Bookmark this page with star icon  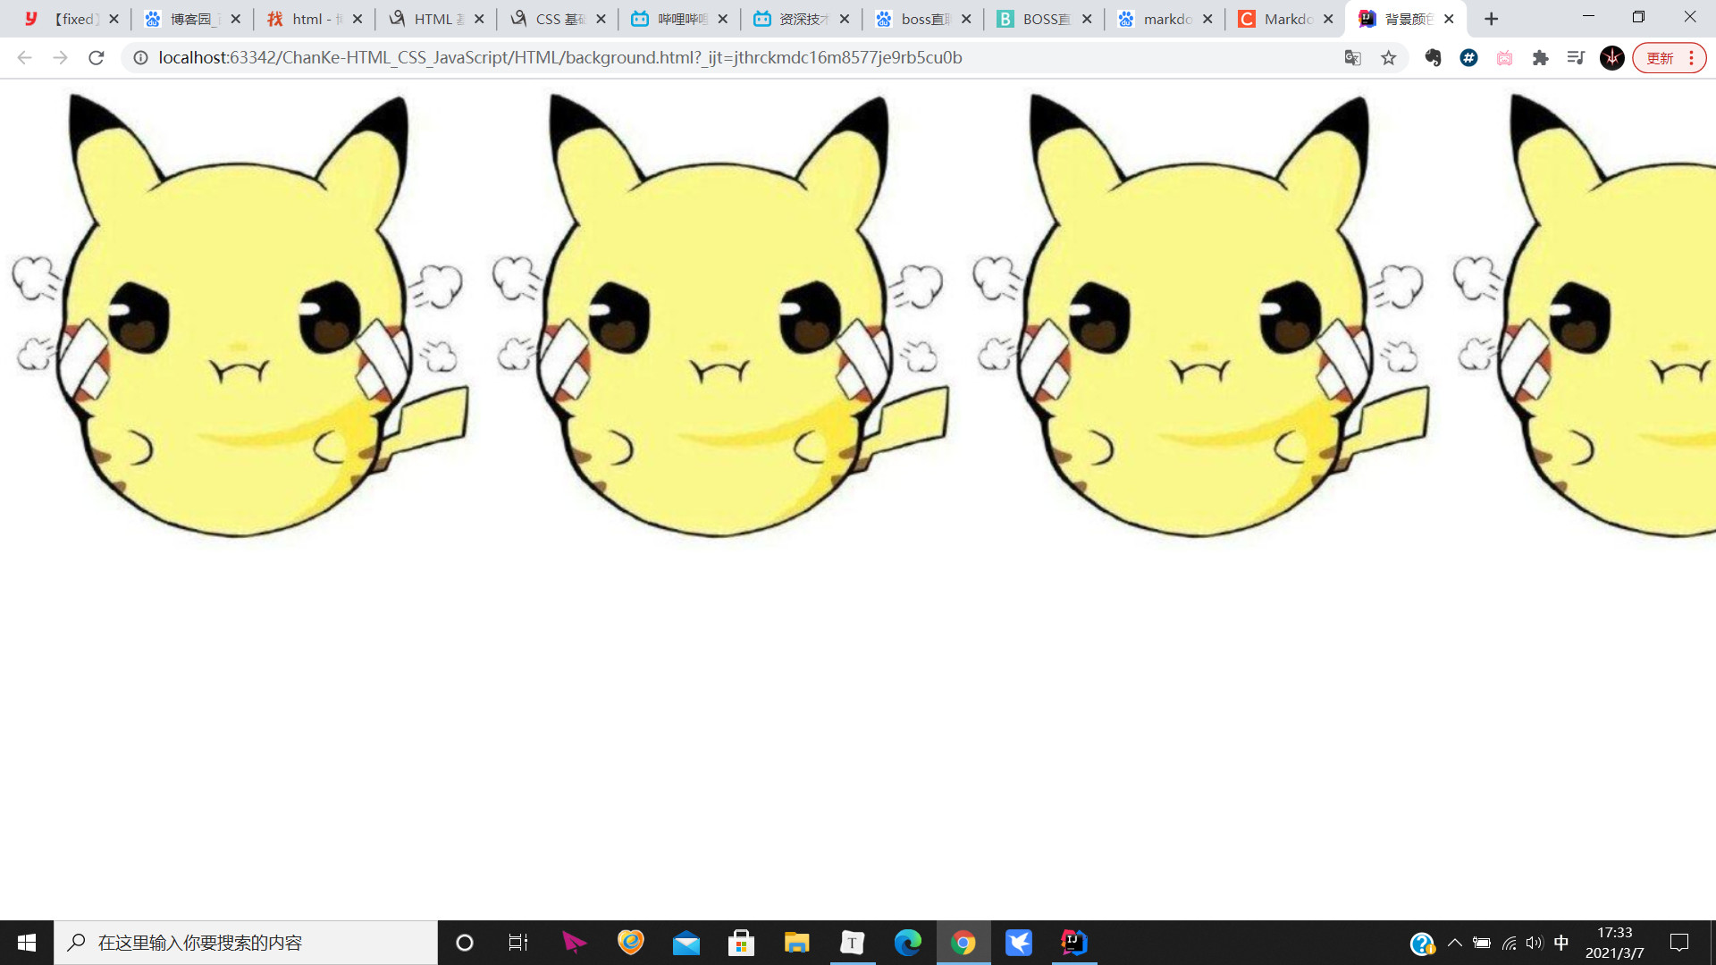1388,58
